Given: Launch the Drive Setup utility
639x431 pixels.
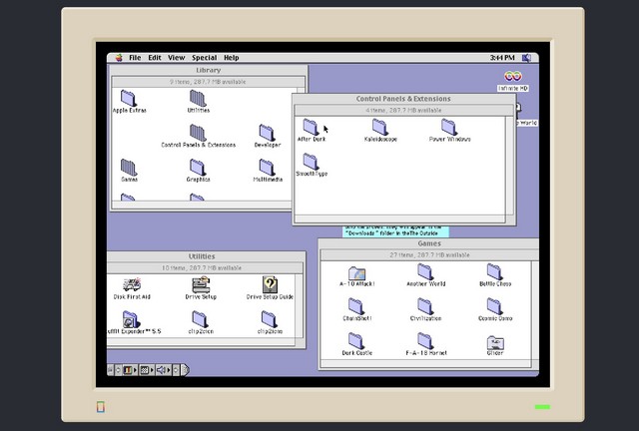Looking at the screenshot, I should 200,286.
